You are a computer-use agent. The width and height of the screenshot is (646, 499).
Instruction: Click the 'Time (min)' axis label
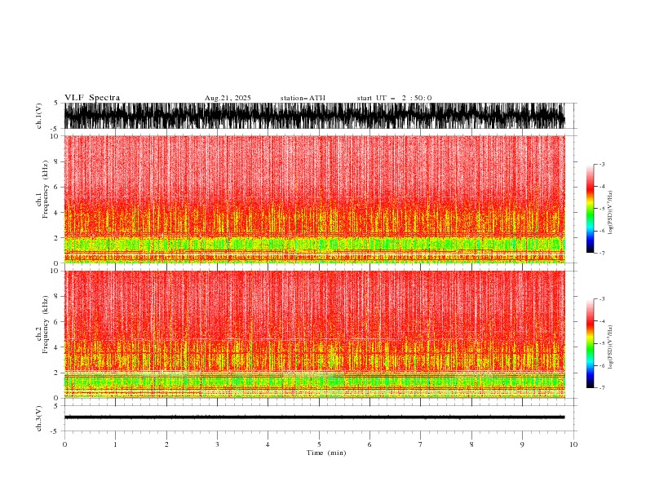[326, 453]
